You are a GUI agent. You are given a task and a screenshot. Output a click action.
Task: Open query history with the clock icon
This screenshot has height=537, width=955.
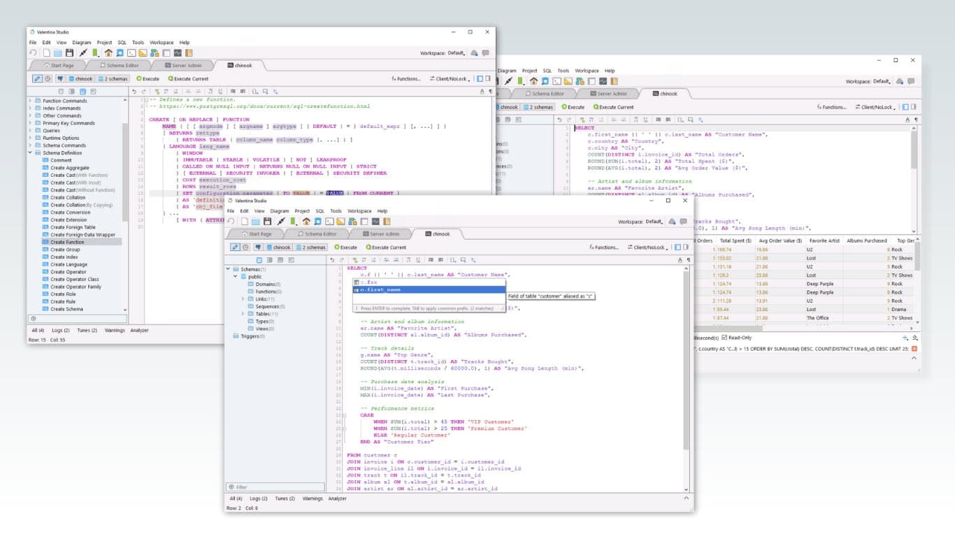point(245,247)
